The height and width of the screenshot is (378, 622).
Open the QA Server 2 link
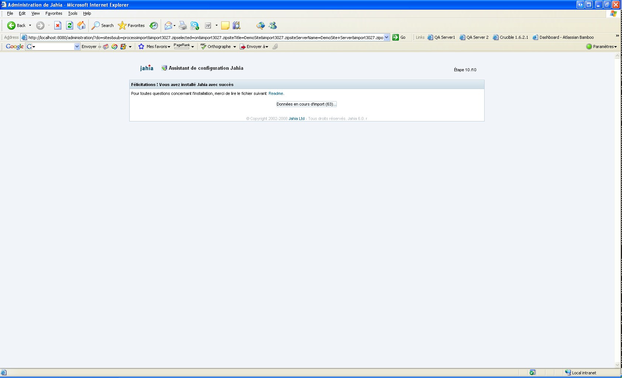474,37
